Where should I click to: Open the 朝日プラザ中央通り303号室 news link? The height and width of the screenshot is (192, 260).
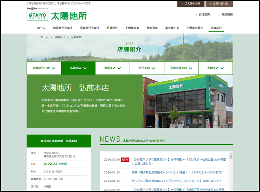pyautogui.click(x=179, y=190)
